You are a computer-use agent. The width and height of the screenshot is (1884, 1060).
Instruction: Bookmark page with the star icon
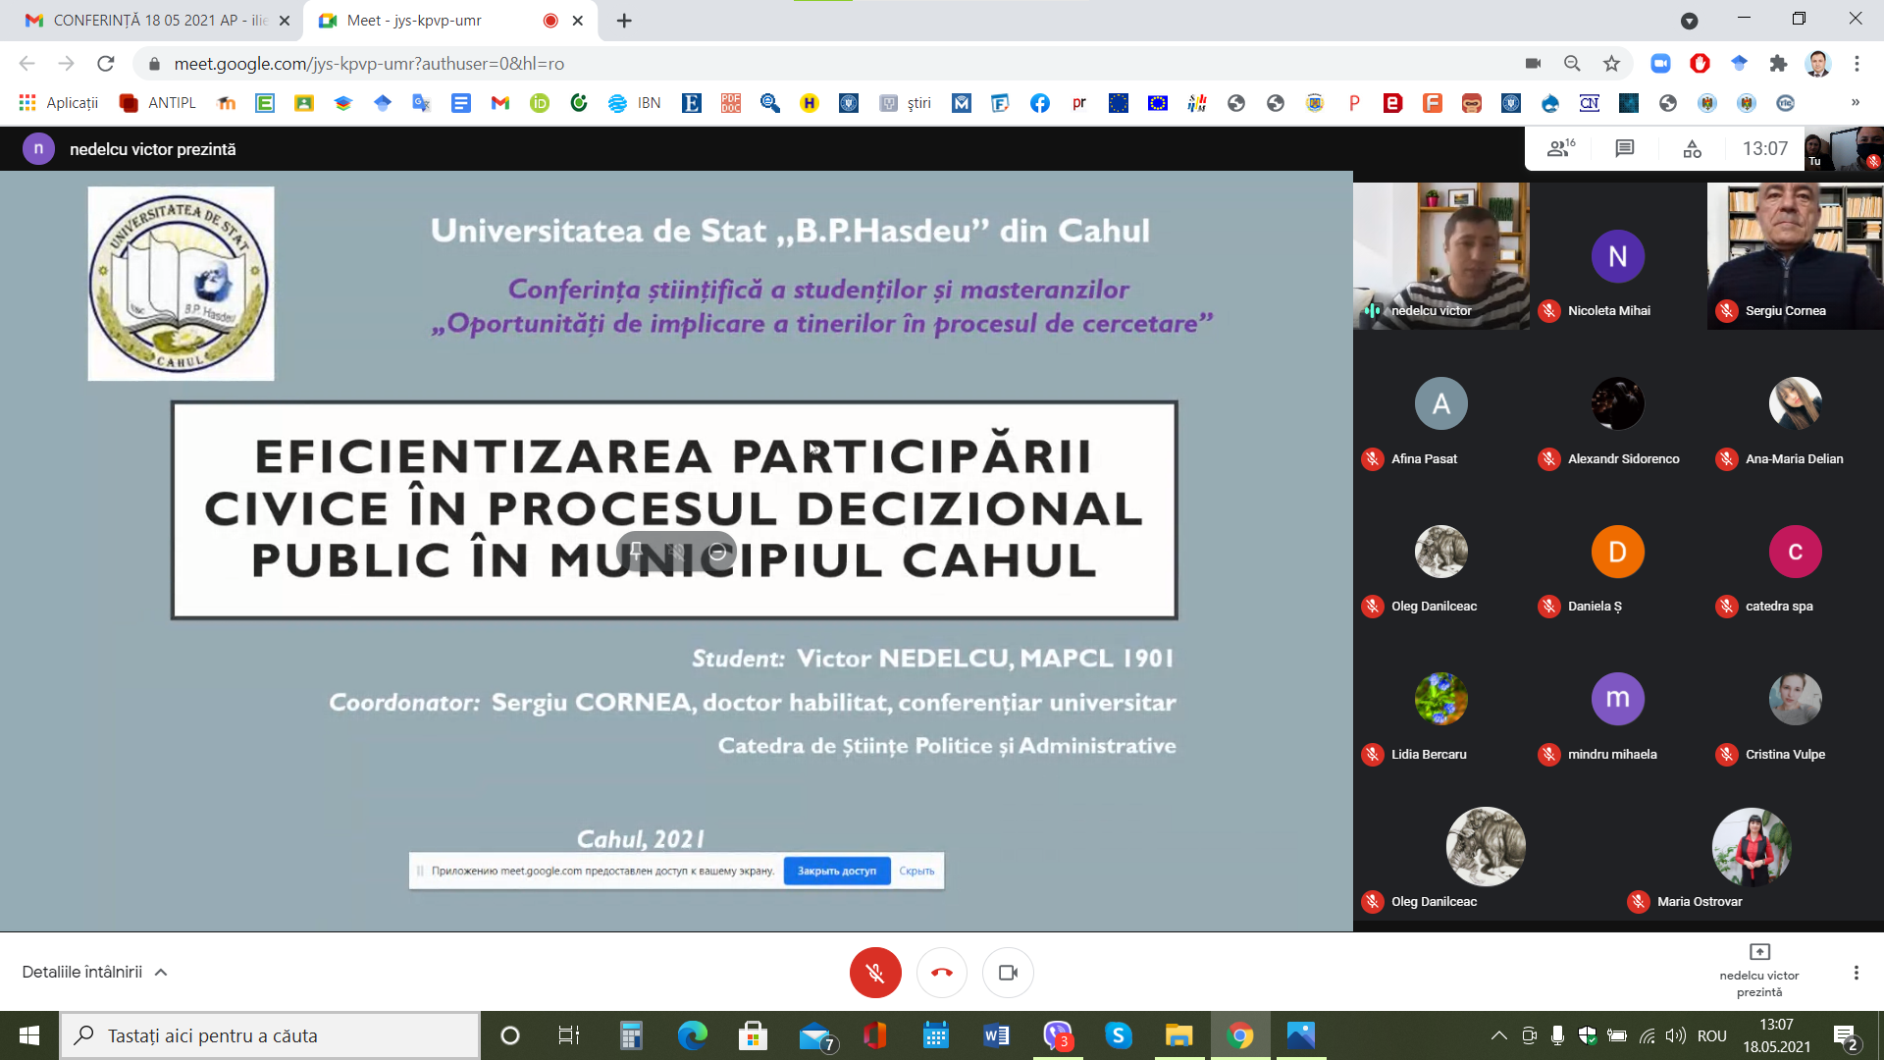pos(1611,64)
